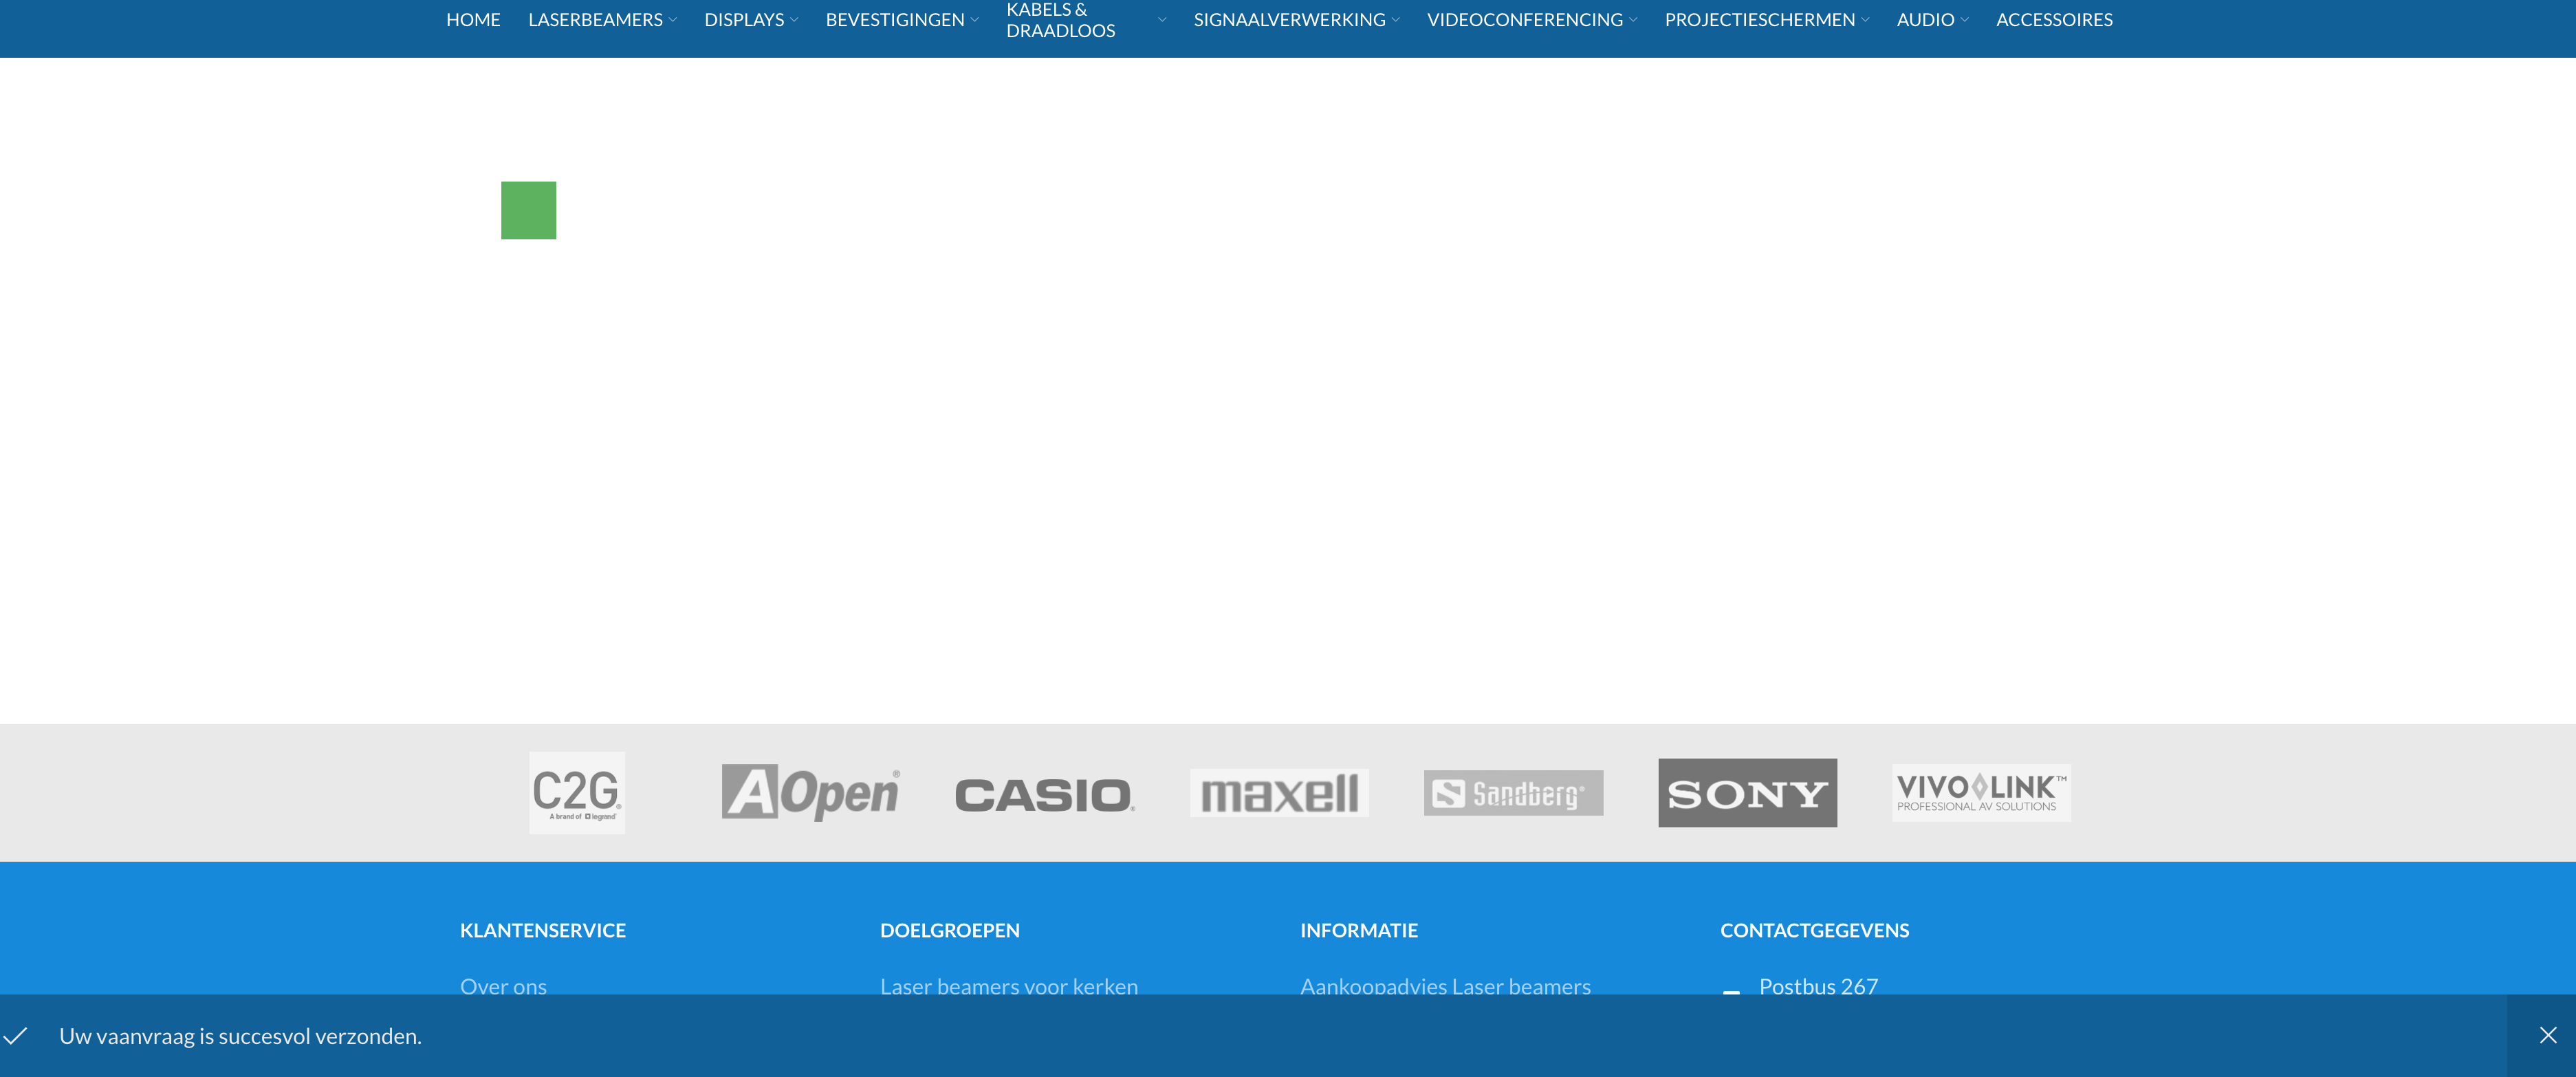Click the AOpen brand logo

[810, 793]
